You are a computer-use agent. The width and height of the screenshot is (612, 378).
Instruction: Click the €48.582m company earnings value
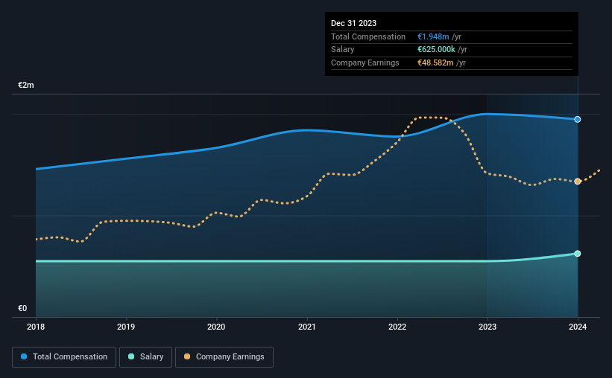point(435,63)
